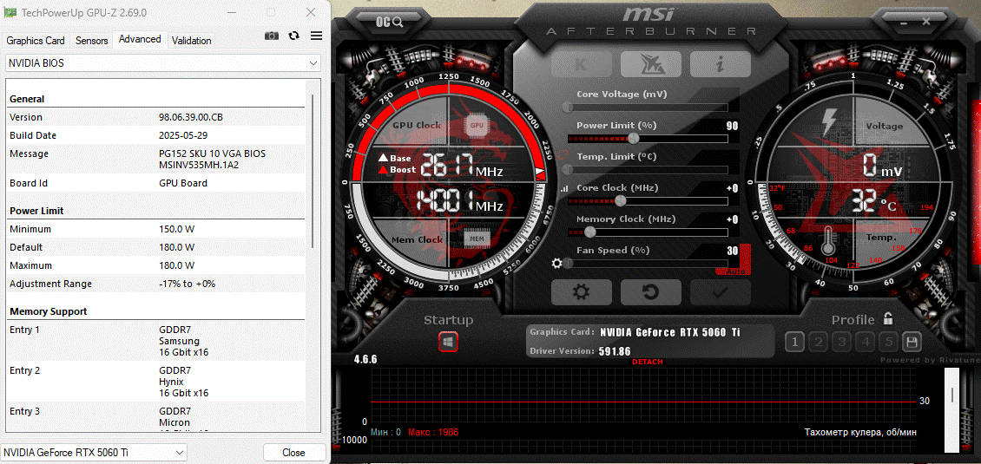Adjust the Core Clock slider knob
Viewport: 981px width, 464px height.
tap(620, 200)
